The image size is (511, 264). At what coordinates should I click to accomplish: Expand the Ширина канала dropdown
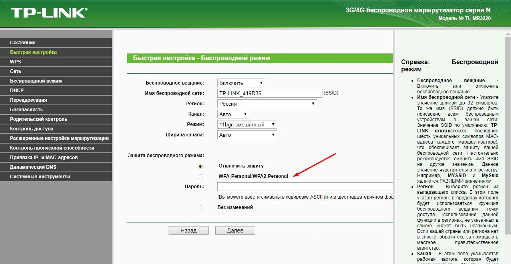pyautogui.click(x=247, y=135)
